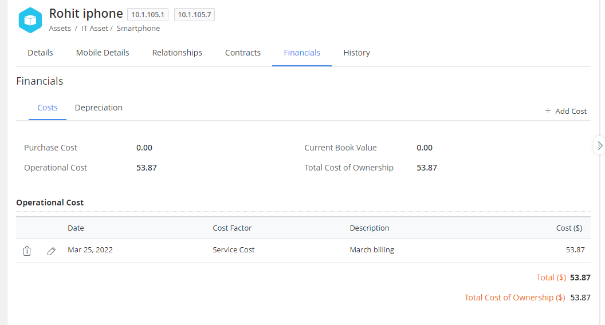Click the Purchase Cost value 0.00
Image resolution: width=605 pixels, height=325 pixels.
pos(144,148)
